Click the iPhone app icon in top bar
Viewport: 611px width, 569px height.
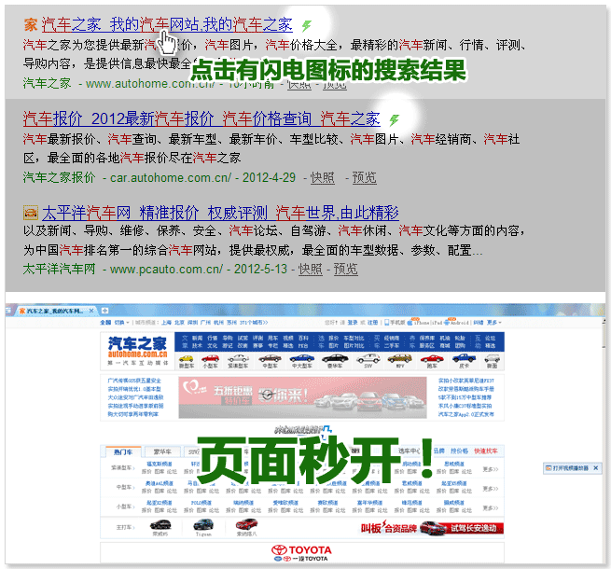point(410,323)
